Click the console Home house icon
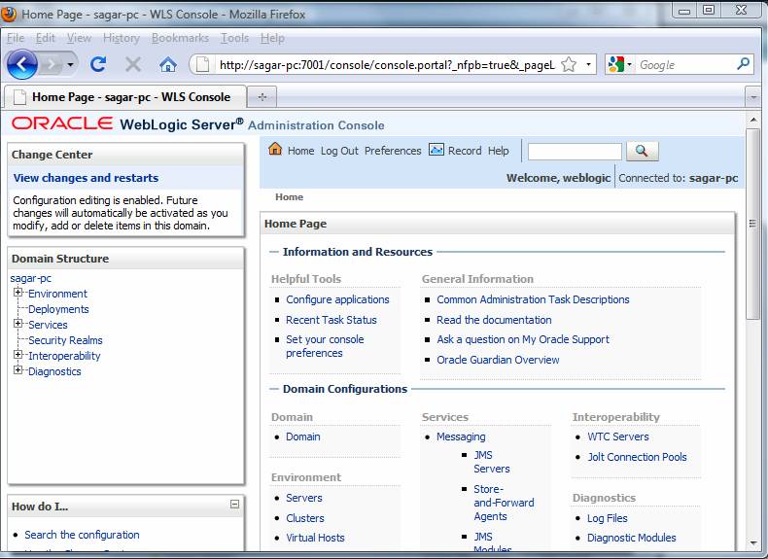The height and width of the screenshot is (559, 768). pyautogui.click(x=275, y=149)
